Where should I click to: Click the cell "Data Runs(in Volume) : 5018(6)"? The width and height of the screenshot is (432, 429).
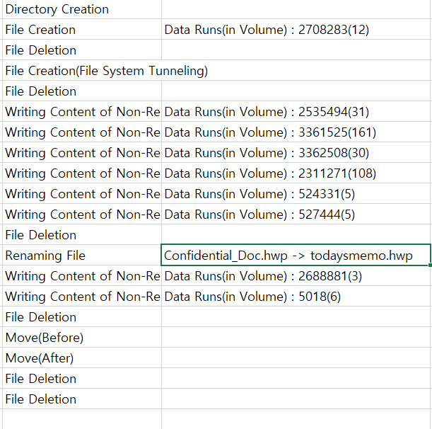pos(296,297)
